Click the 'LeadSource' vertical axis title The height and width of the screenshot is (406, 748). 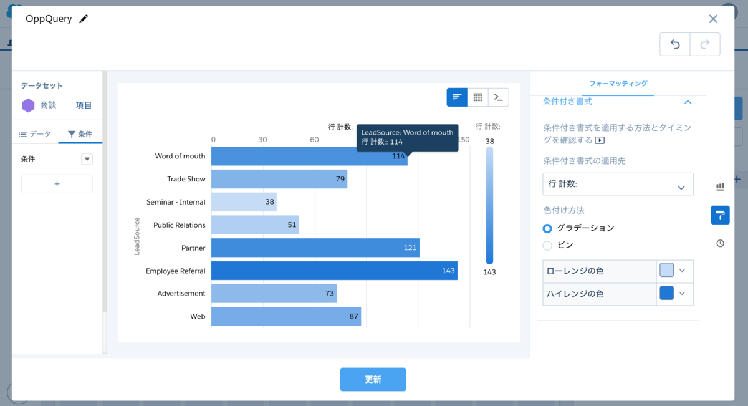point(137,236)
